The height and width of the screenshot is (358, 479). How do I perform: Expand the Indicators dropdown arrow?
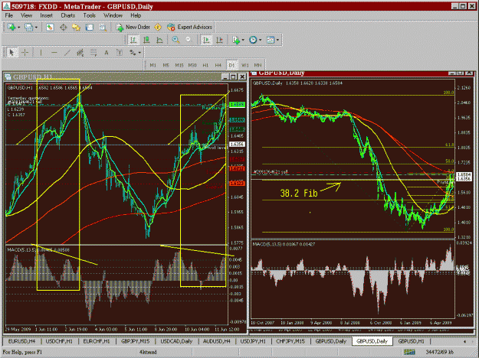click(243, 40)
